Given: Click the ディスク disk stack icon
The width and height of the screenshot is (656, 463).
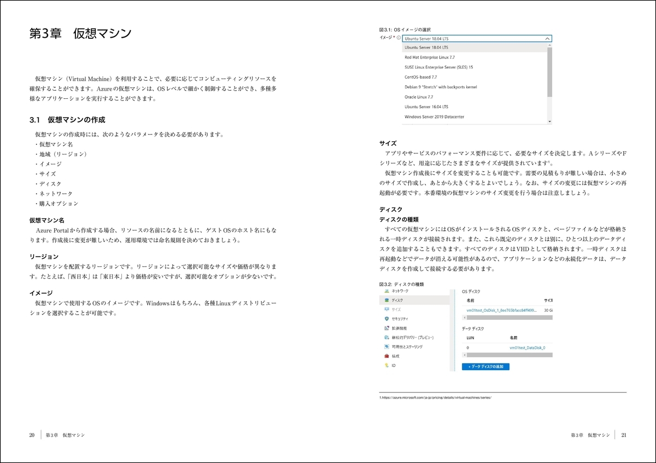Looking at the screenshot, I should point(386,300).
